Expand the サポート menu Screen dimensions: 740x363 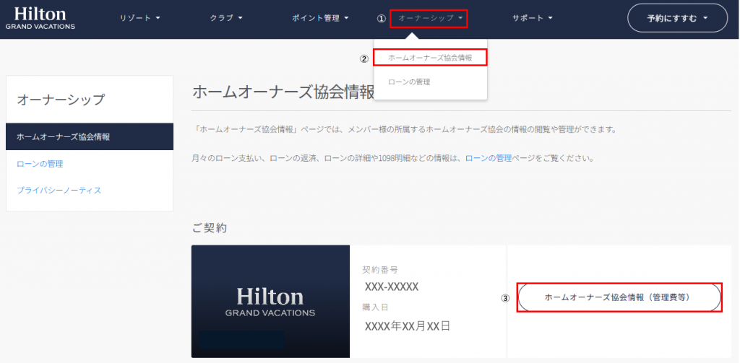click(x=533, y=18)
